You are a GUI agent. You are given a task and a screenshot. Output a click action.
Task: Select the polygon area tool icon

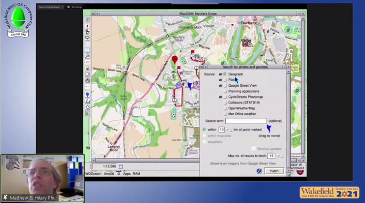point(88,107)
